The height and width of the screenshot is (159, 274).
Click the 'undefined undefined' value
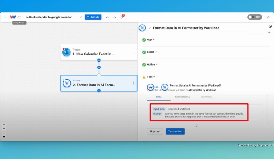coord(179,109)
